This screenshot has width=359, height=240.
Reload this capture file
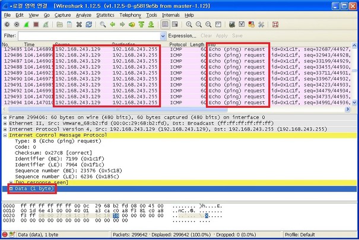pyautogui.click(x=89, y=24)
